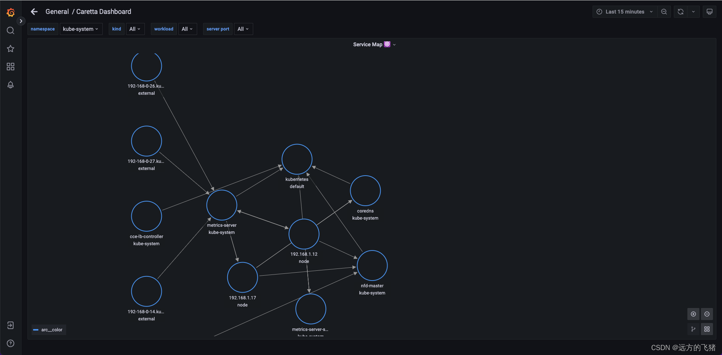Click the Caretta Dashboard title

tap(104, 12)
